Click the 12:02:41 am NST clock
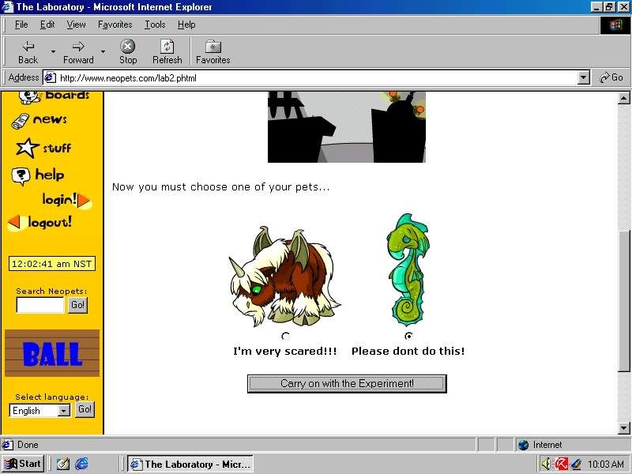The width and height of the screenshot is (632, 474). [x=52, y=264]
